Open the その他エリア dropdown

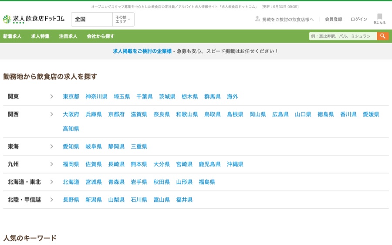[x=123, y=19]
